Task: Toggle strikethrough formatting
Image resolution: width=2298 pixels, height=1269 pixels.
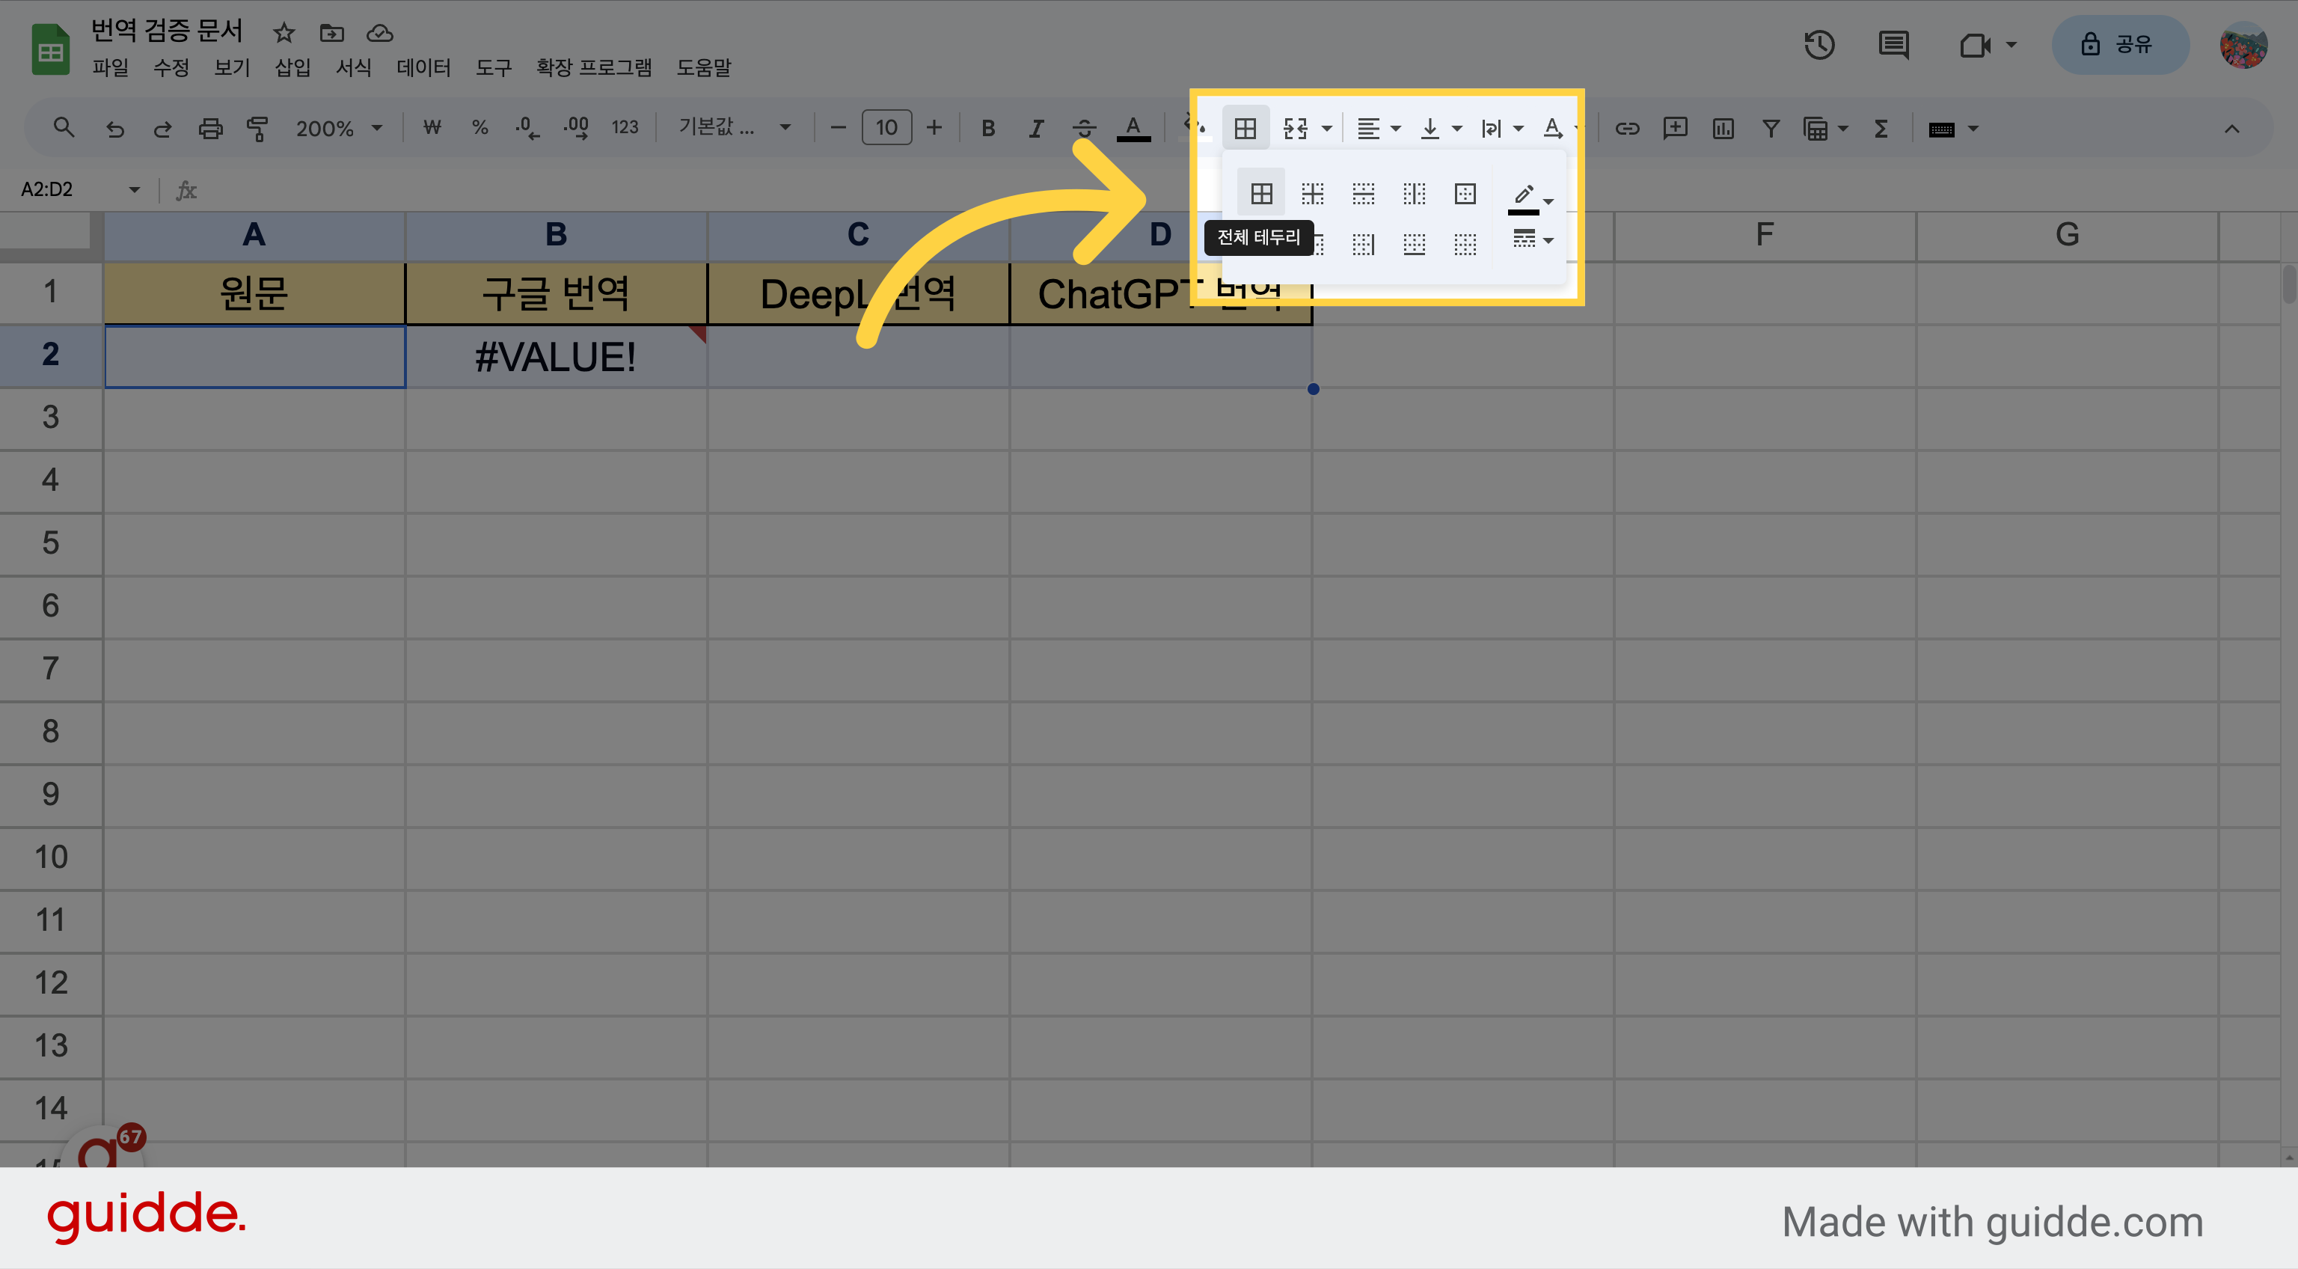Action: [1085, 129]
